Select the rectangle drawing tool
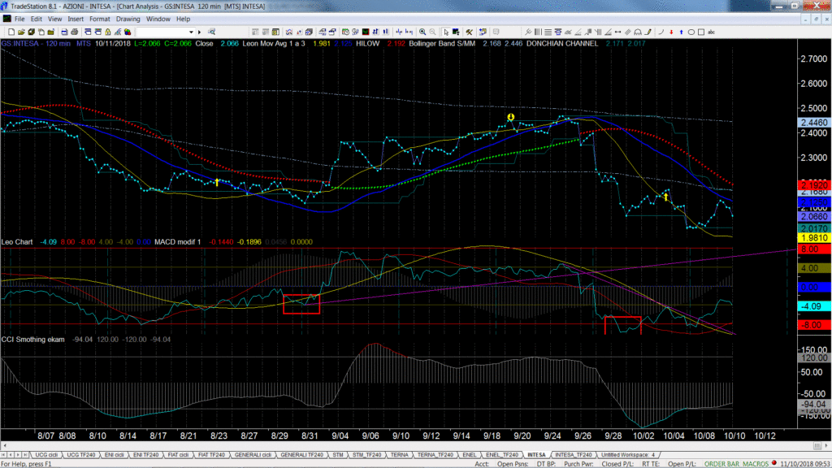This screenshot has width=832, height=468. 701,32
